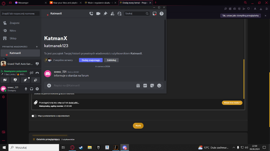Open the soundboard icon

36,80
